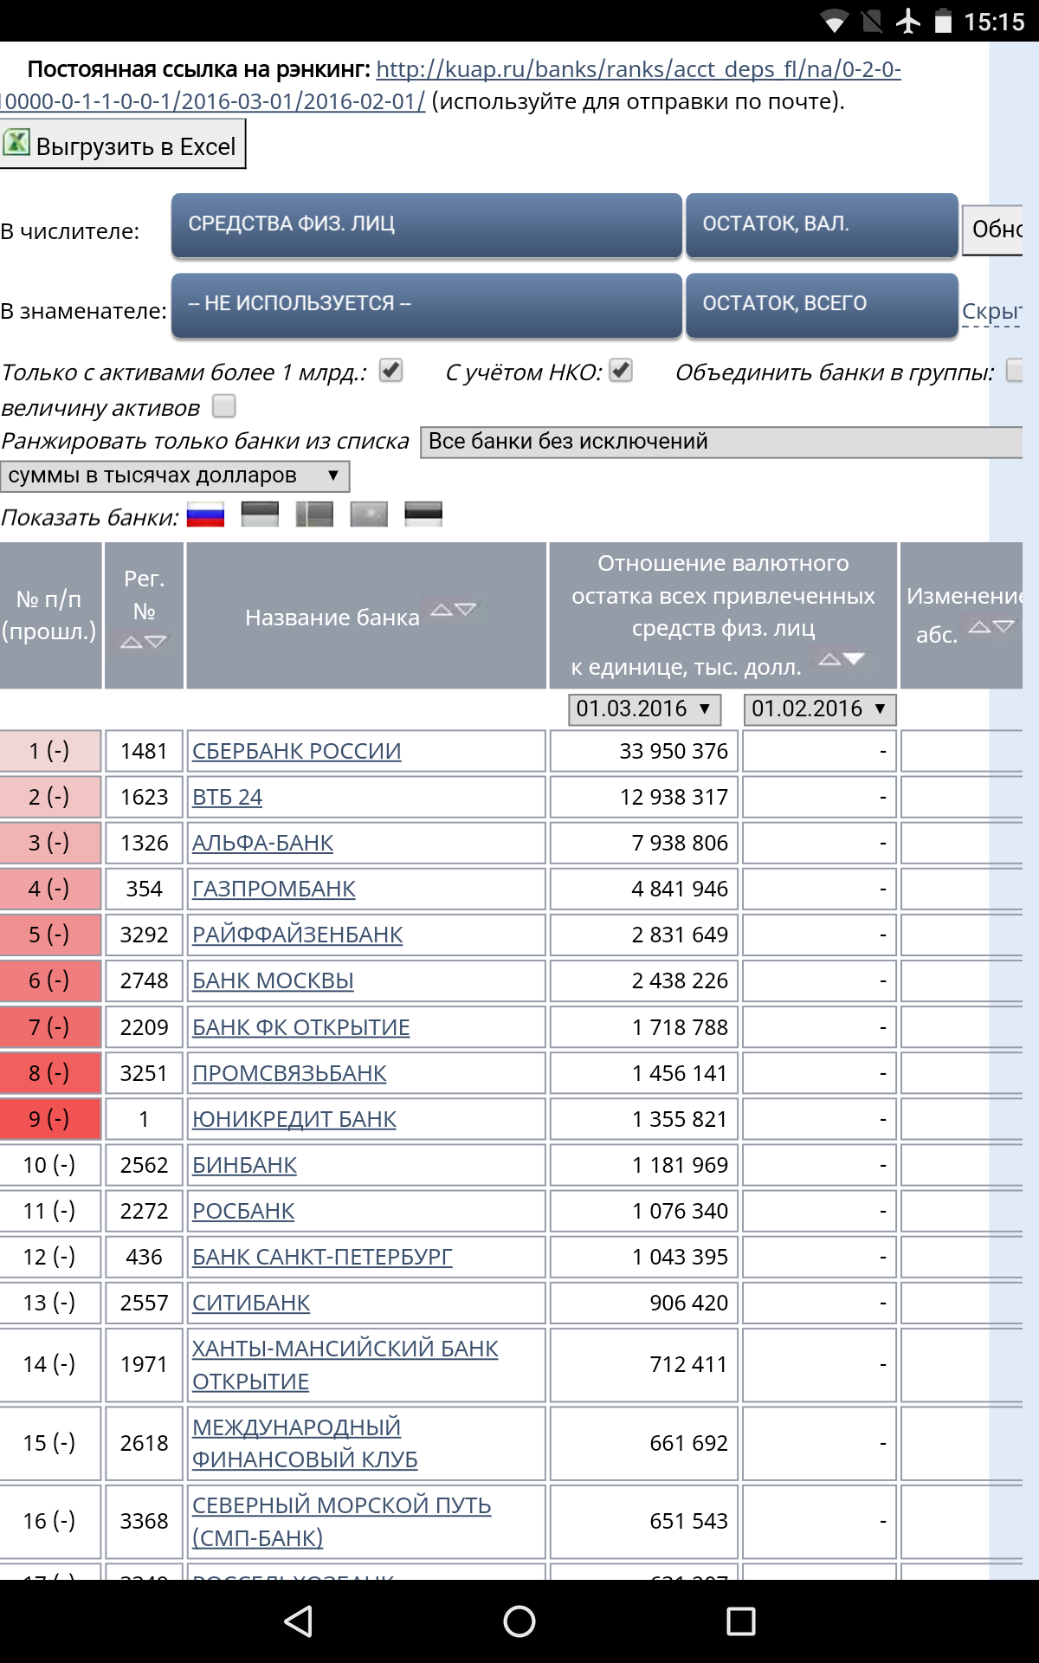Sort ascending by registration number
Image resolution: width=1039 pixels, height=1663 pixels.
tap(132, 642)
